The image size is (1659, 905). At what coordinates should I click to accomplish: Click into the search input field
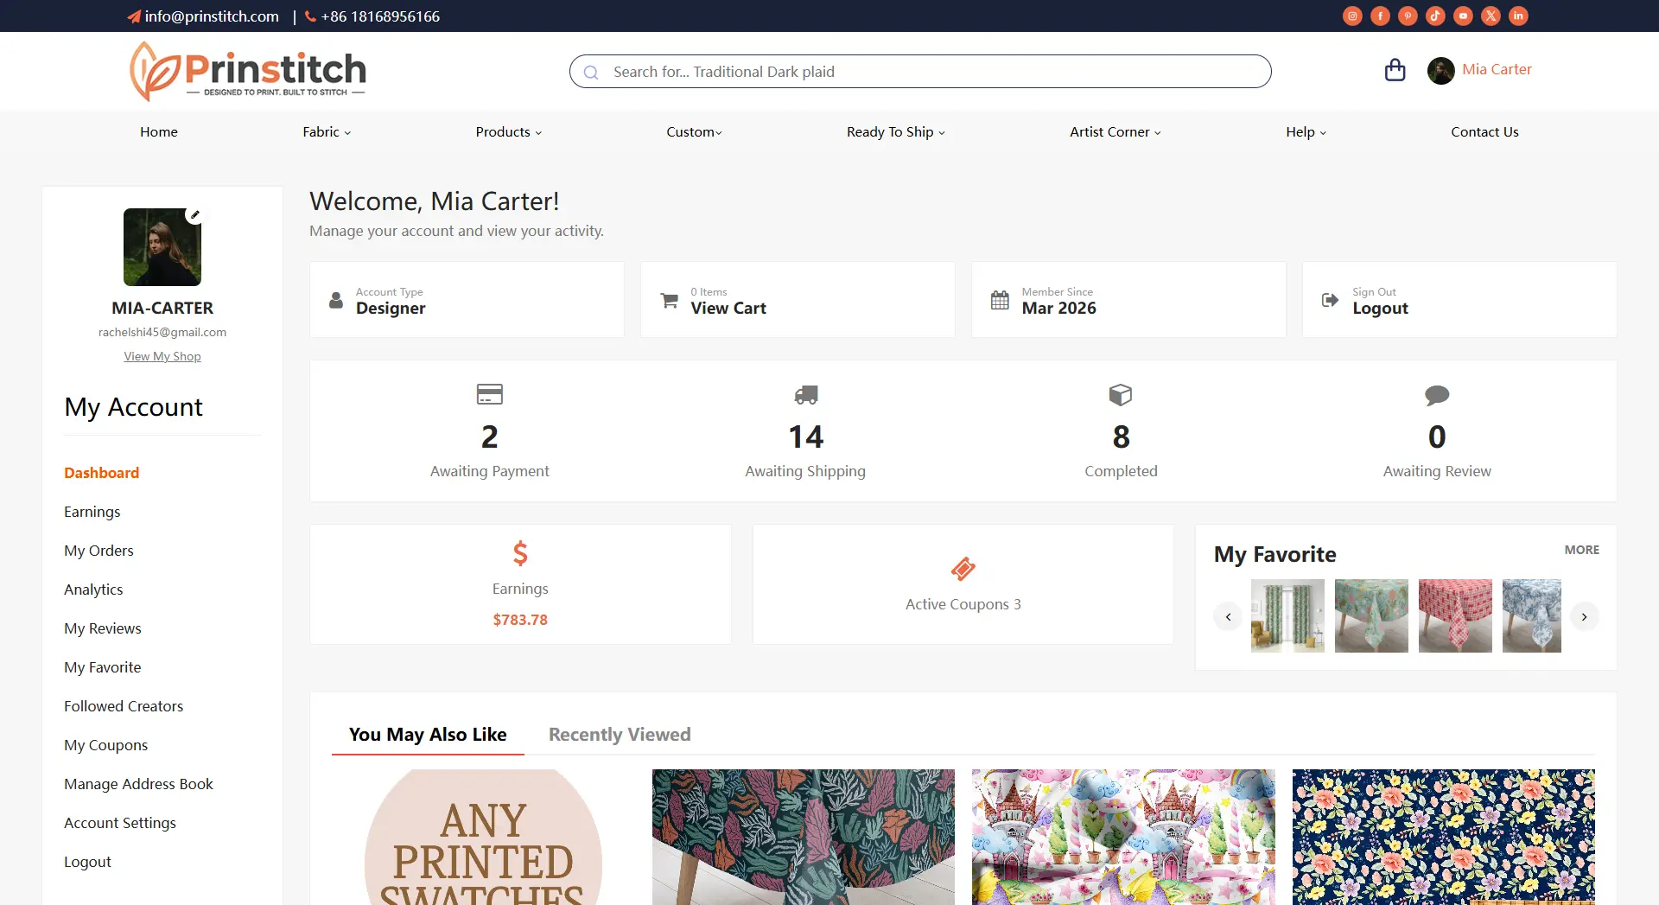click(x=920, y=72)
